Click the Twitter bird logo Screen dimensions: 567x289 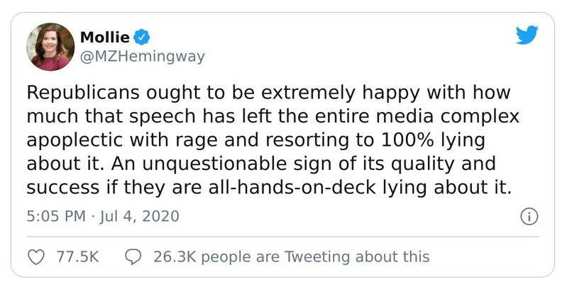tap(527, 36)
